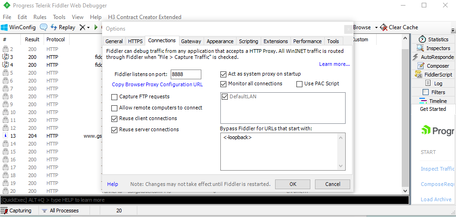Enable Capture FTP requests checkbox
This screenshot has height=217, width=456.
pos(115,97)
